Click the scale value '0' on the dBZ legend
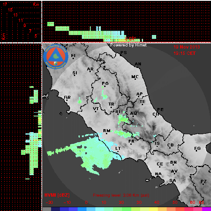Viewport: 211px width, 211px height. [x=86, y=203]
